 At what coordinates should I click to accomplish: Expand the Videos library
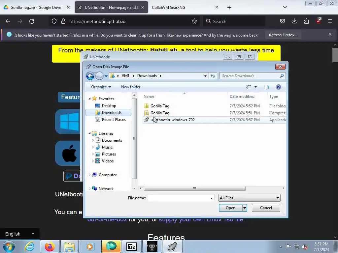point(93,161)
